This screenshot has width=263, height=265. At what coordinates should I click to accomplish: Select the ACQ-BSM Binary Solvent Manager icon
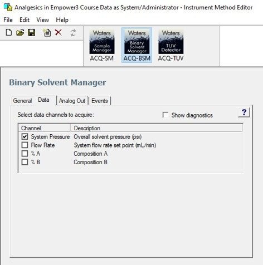point(137,45)
